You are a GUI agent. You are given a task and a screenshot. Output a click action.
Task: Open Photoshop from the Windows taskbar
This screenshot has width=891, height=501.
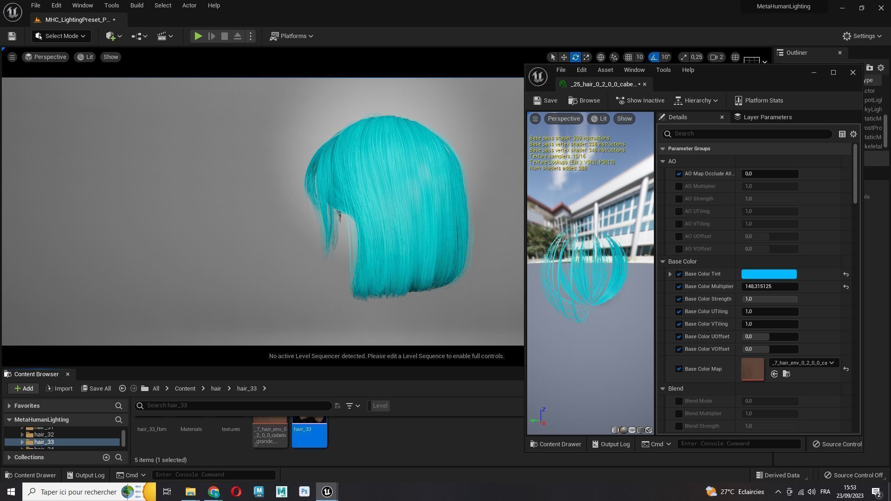point(304,492)
